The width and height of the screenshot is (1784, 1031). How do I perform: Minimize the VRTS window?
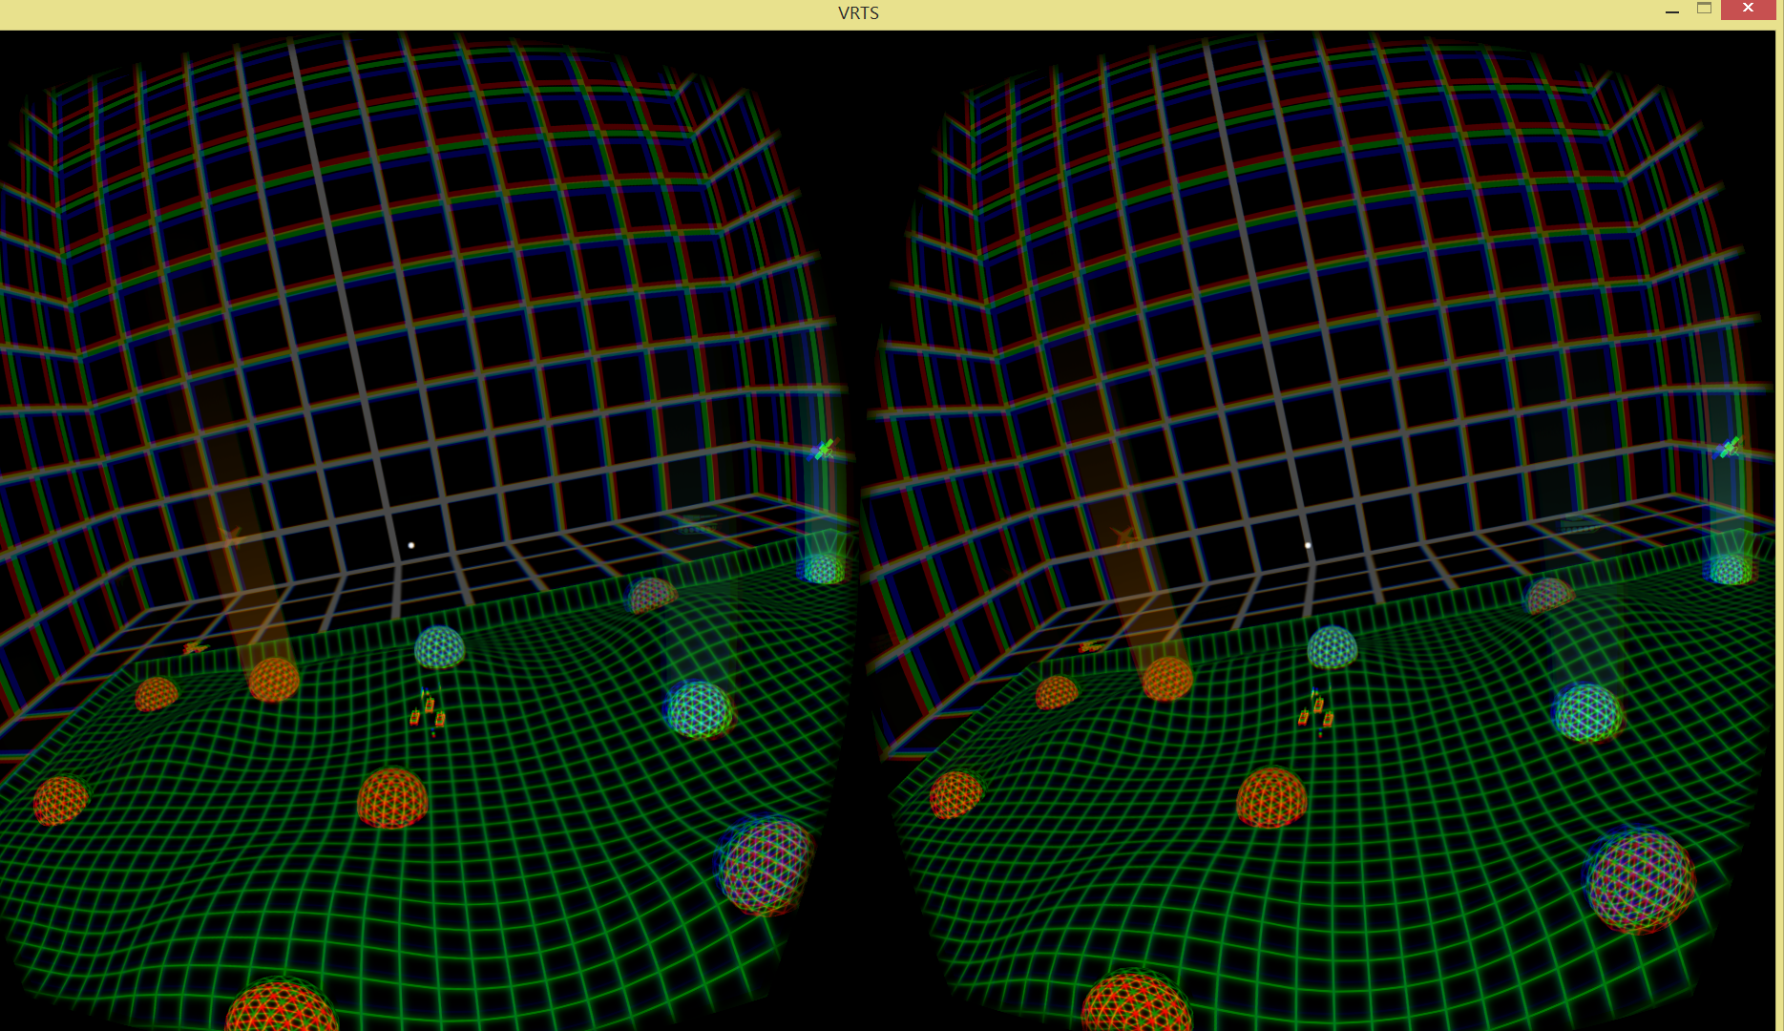(1672, 11)
